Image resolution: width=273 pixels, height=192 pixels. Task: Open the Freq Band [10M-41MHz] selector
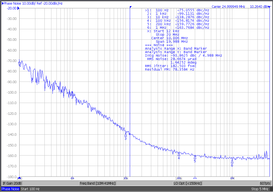pos(98,183)
